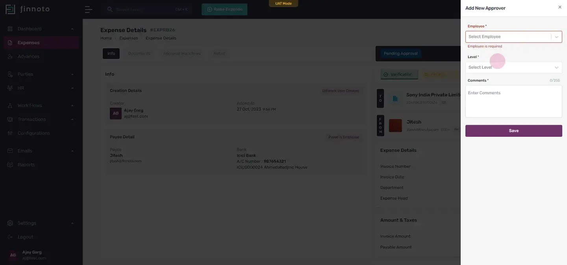Viewport: 567px width, 265px height.
Task: Click the Enter Comments text area
Action: [x=514, y=101]
